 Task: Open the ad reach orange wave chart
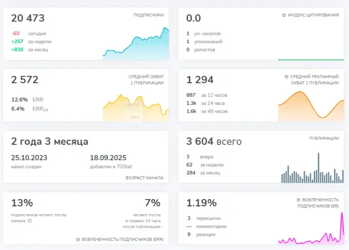point(311,106)
